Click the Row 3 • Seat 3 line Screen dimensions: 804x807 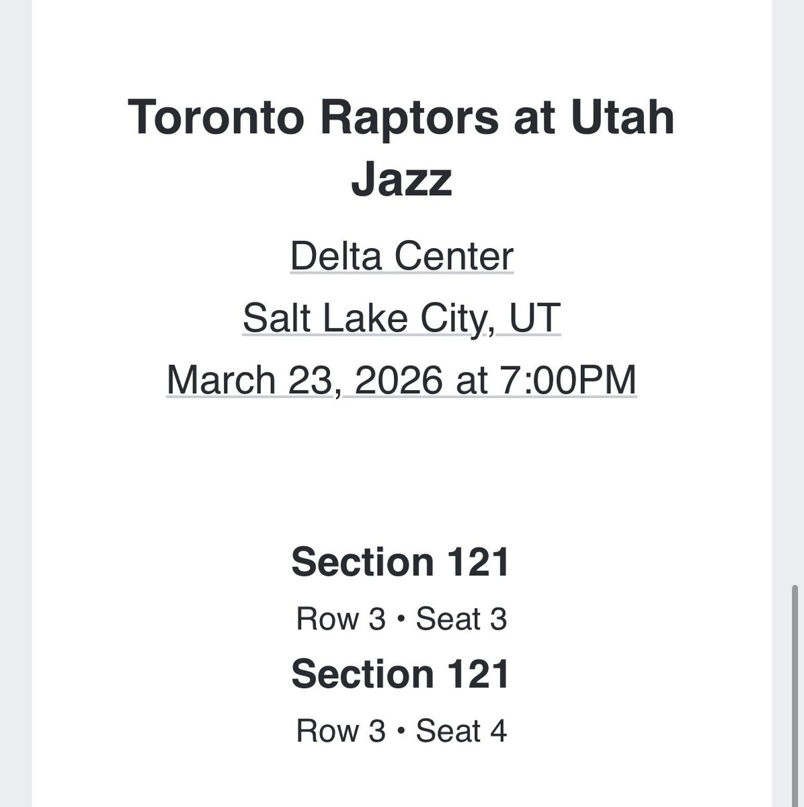pos(401,619)
